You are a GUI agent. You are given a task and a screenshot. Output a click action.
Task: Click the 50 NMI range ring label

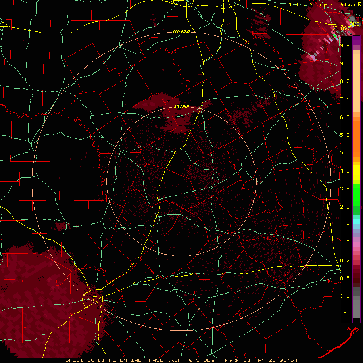tap(181, 107)
